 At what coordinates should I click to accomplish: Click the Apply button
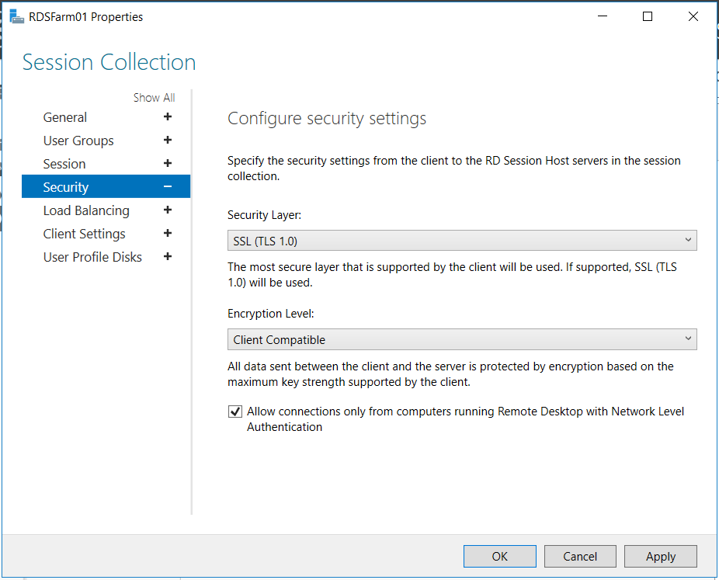pos(660,556)
